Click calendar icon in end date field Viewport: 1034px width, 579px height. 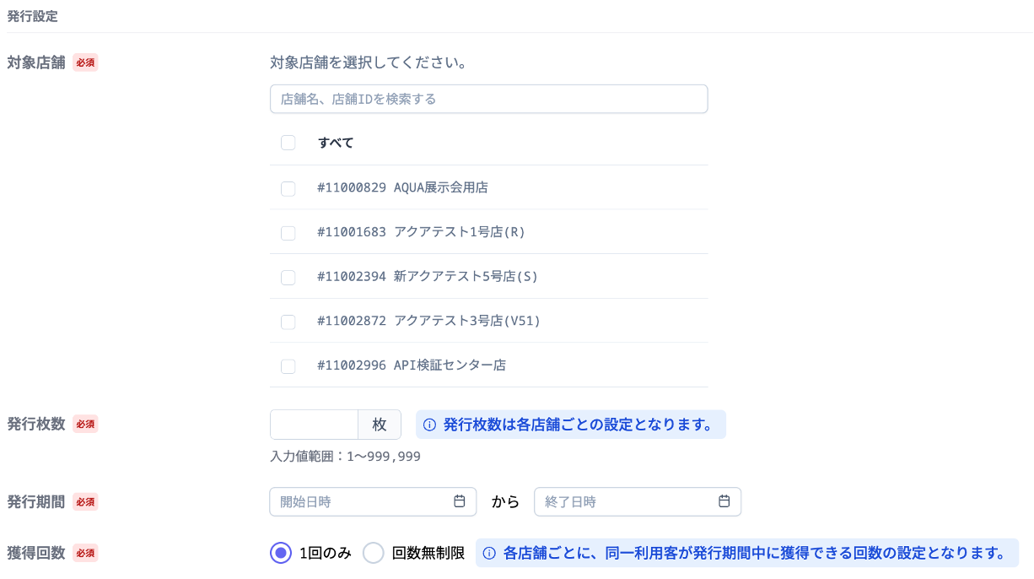point(724,501)
